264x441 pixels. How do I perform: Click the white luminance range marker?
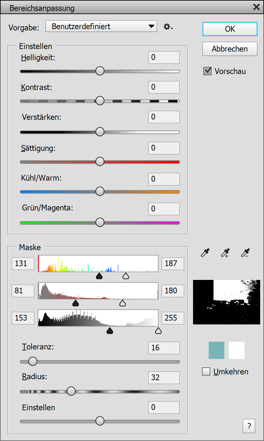pos(158,331)
